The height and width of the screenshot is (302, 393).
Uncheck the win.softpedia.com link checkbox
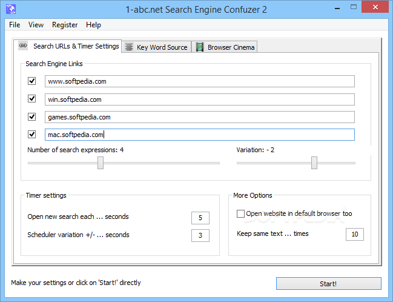click(x=32, y=99)
